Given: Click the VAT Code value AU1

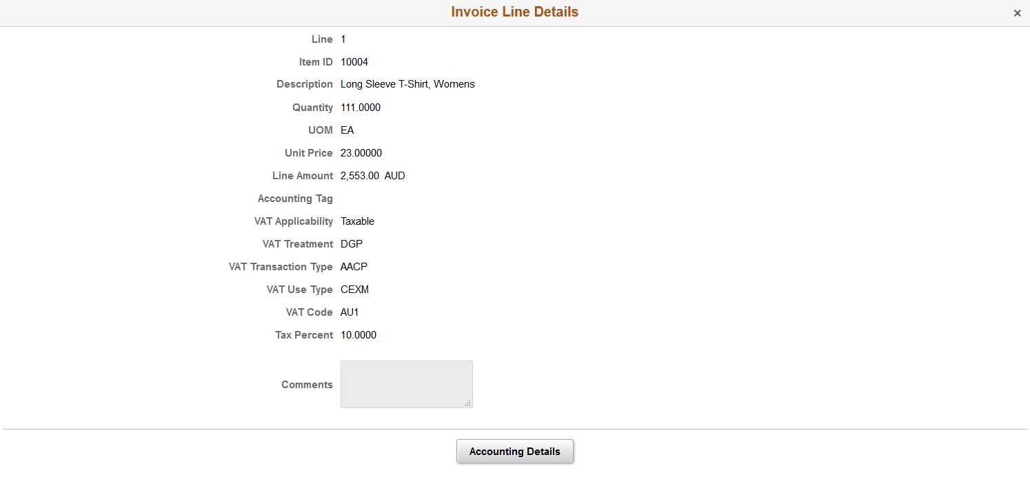Looking at the screenshot, I should [350, 312].
